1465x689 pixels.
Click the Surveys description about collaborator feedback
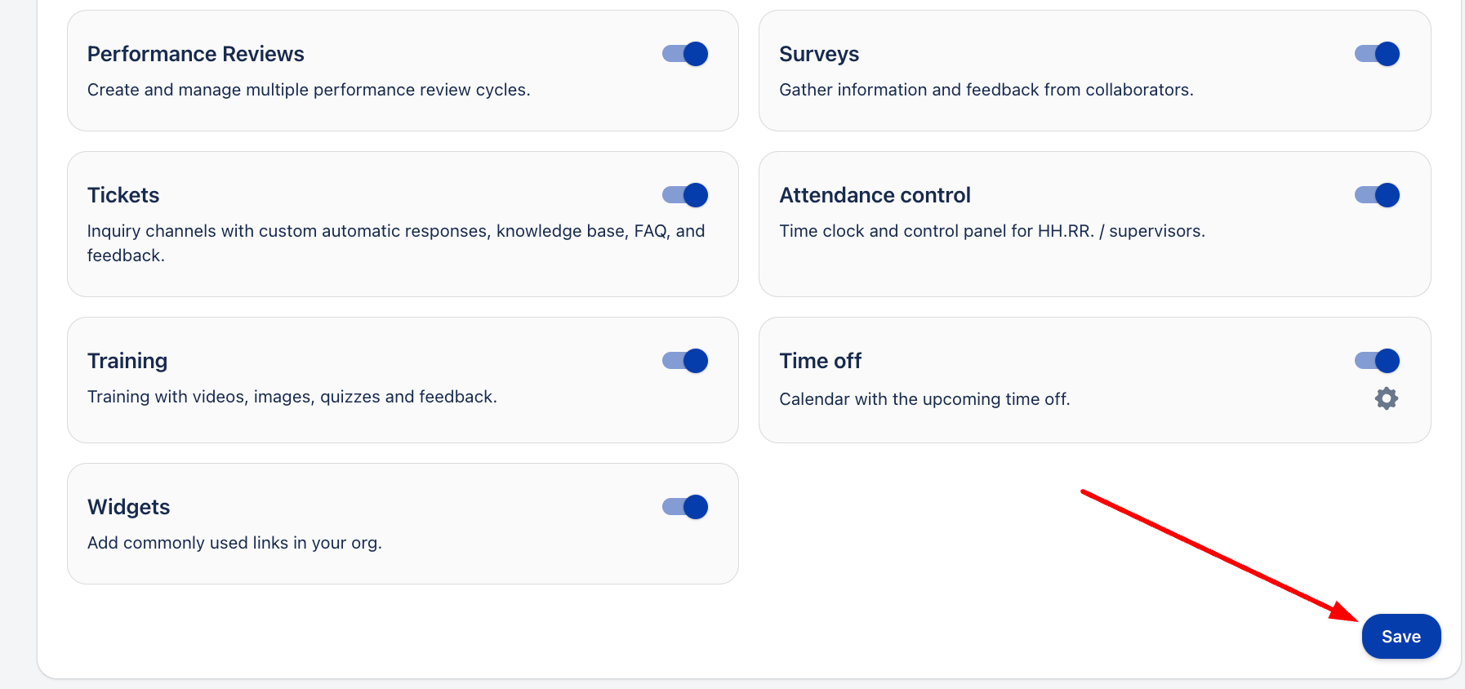(986, 90)
